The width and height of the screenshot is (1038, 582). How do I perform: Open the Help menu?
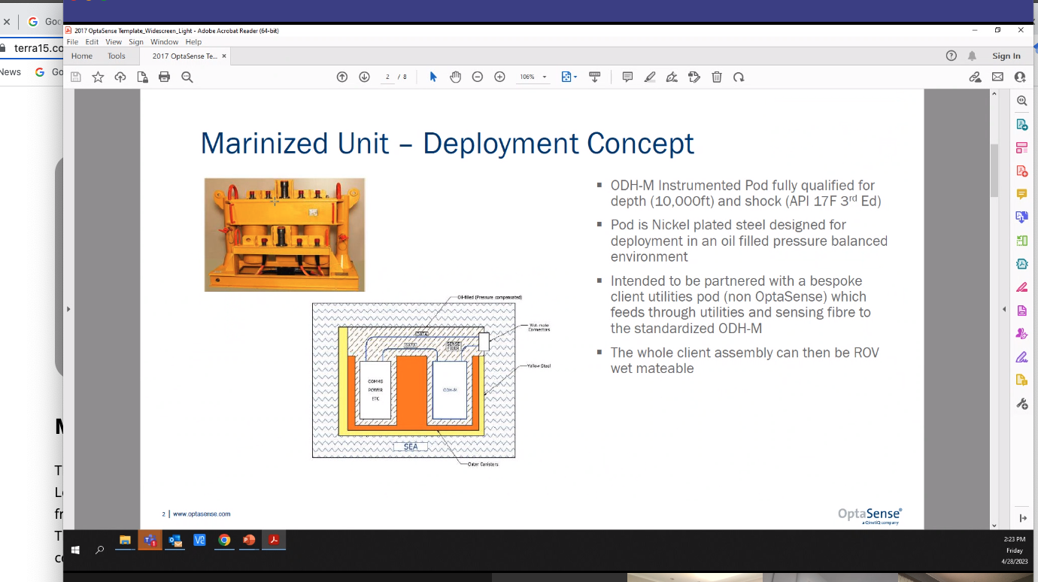pos(194,42)
